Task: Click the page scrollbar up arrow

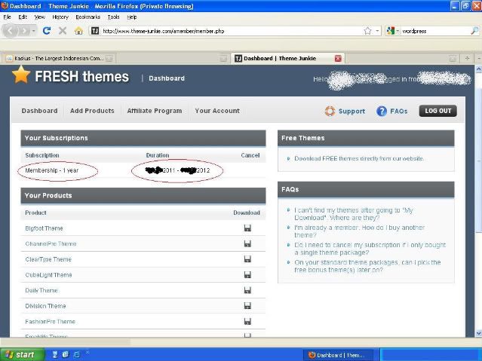Action: point(478,69)
